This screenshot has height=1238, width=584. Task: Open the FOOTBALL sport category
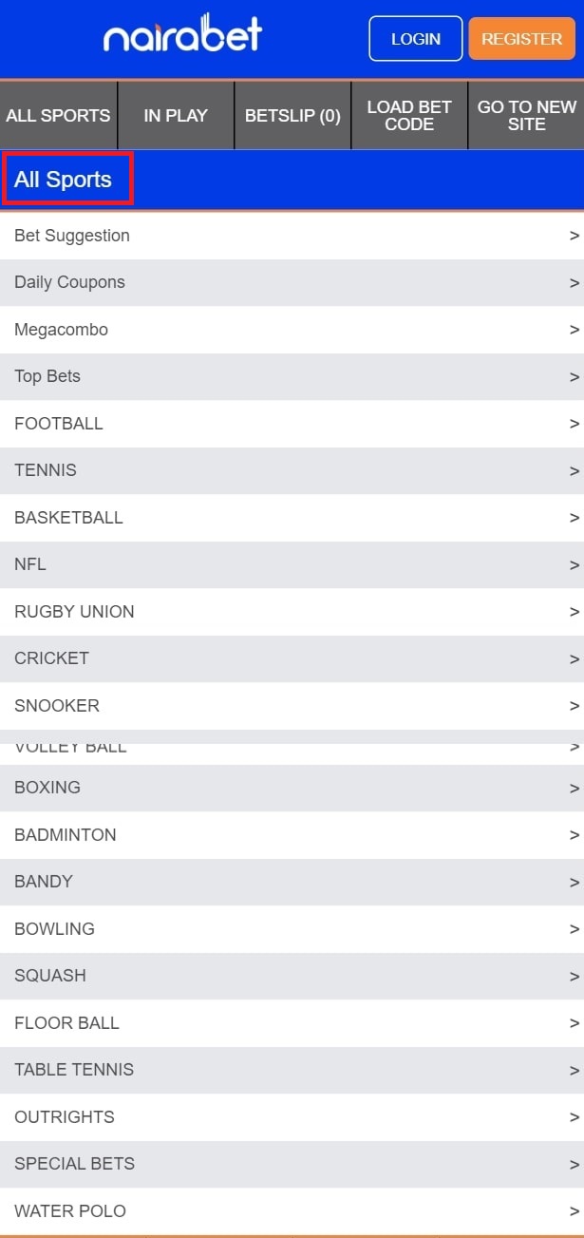[x=59, y=424]
